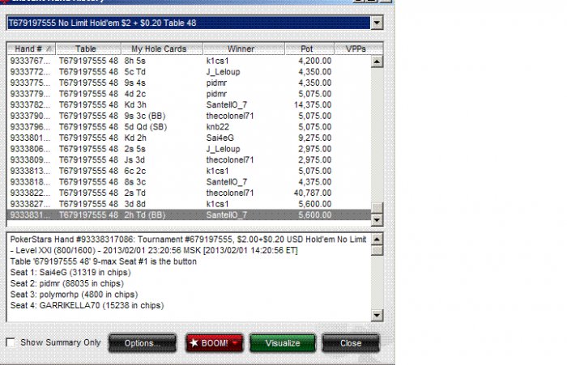Select hand row with 4d 2c hole cards
567x365 pixels.
pyautogui.click(x=189, y=94)
